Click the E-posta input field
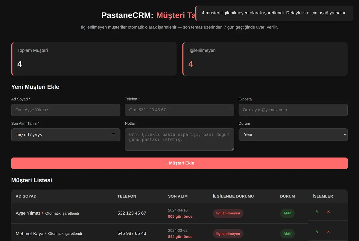Screen dimensions: 359x241 (293, 110)
